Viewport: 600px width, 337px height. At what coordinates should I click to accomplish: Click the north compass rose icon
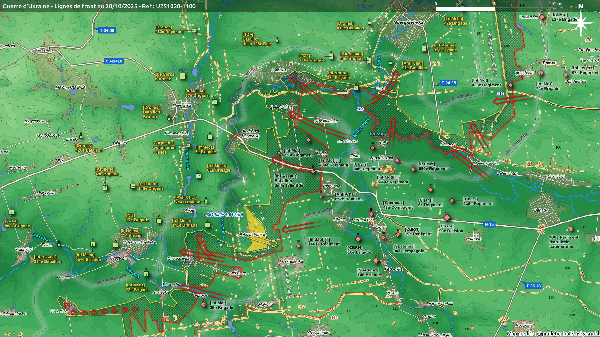pyautogui.click(x=581, y=23)
